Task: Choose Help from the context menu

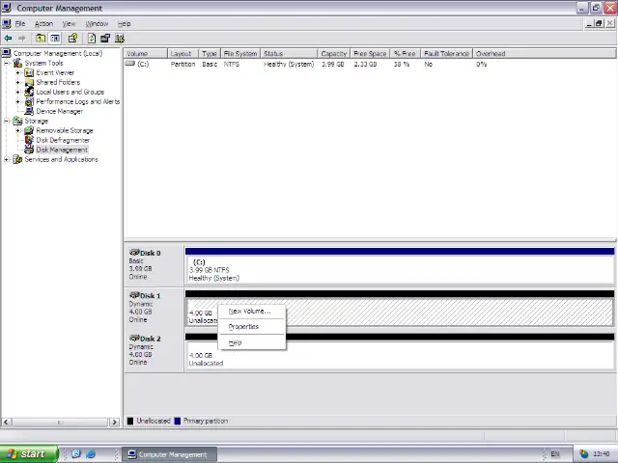Action: click(x=252, y=342)
